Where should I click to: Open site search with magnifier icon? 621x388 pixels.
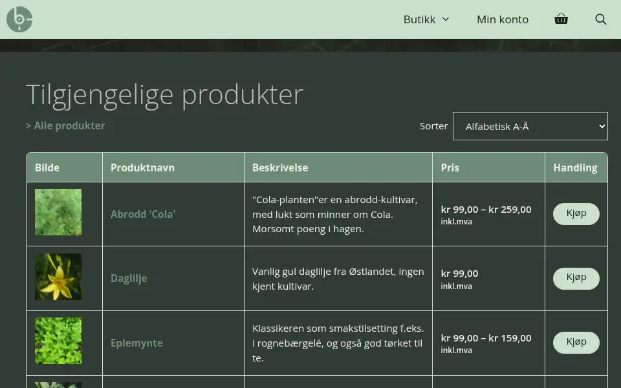tap(601, 19)
